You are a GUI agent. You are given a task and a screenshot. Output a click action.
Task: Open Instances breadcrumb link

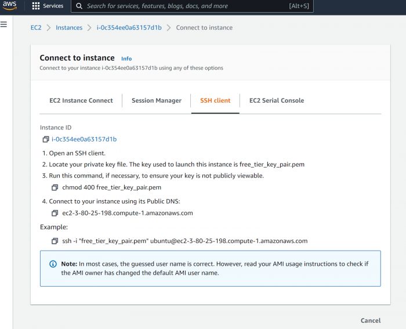pyautogui.click(x=69, y=28)
